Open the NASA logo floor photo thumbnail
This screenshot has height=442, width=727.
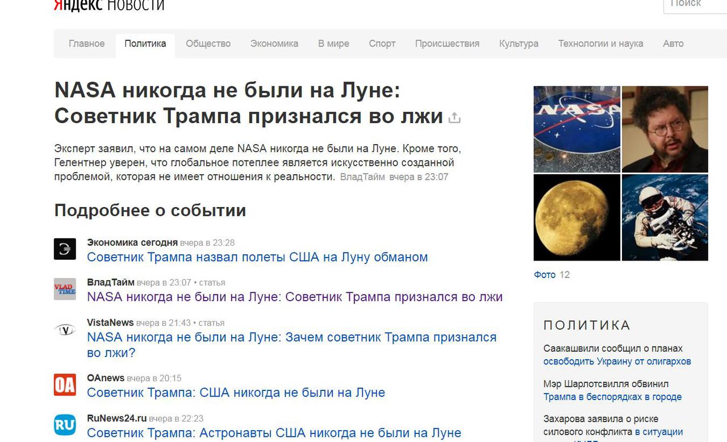tap(576, 129)
